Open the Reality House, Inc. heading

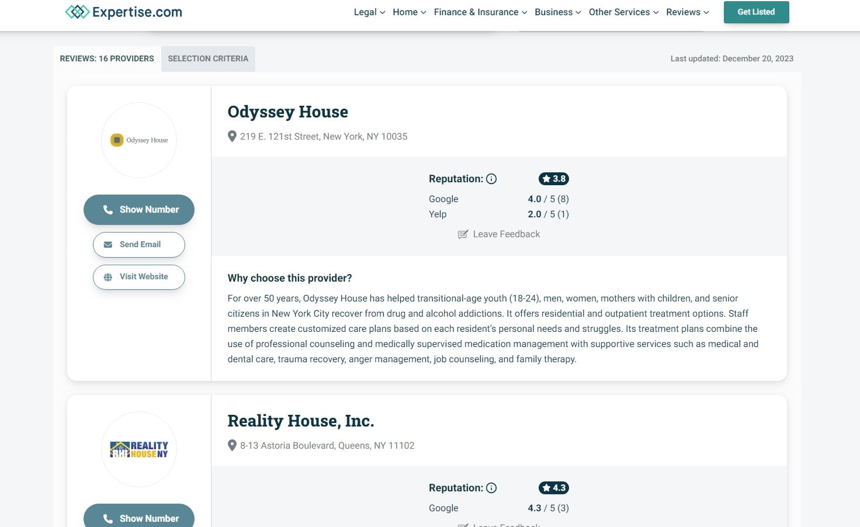(x=301, y=421)
